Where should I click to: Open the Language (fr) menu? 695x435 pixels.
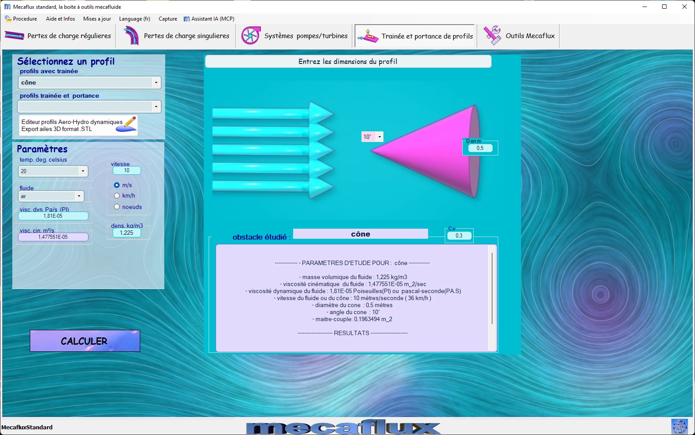click(x=135, y=19)
